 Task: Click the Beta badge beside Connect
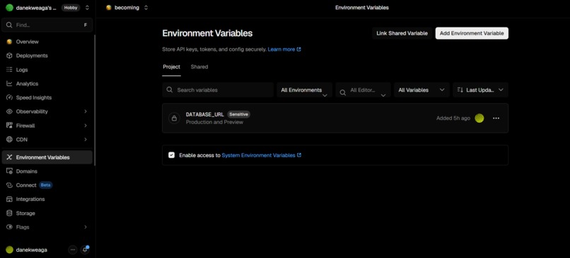coord(45,185)
